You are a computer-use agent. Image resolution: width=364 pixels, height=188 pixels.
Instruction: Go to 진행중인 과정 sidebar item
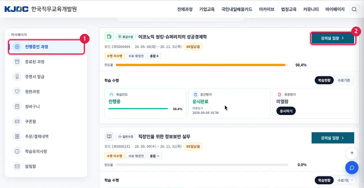(x=47, y=47)
